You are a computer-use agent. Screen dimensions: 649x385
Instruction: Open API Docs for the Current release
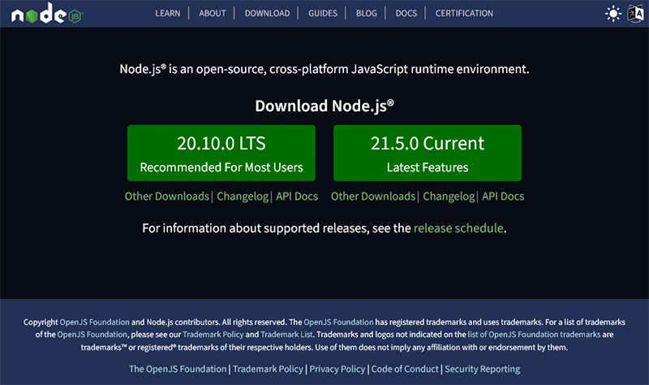pyautogui.click(x=503, y=196)
